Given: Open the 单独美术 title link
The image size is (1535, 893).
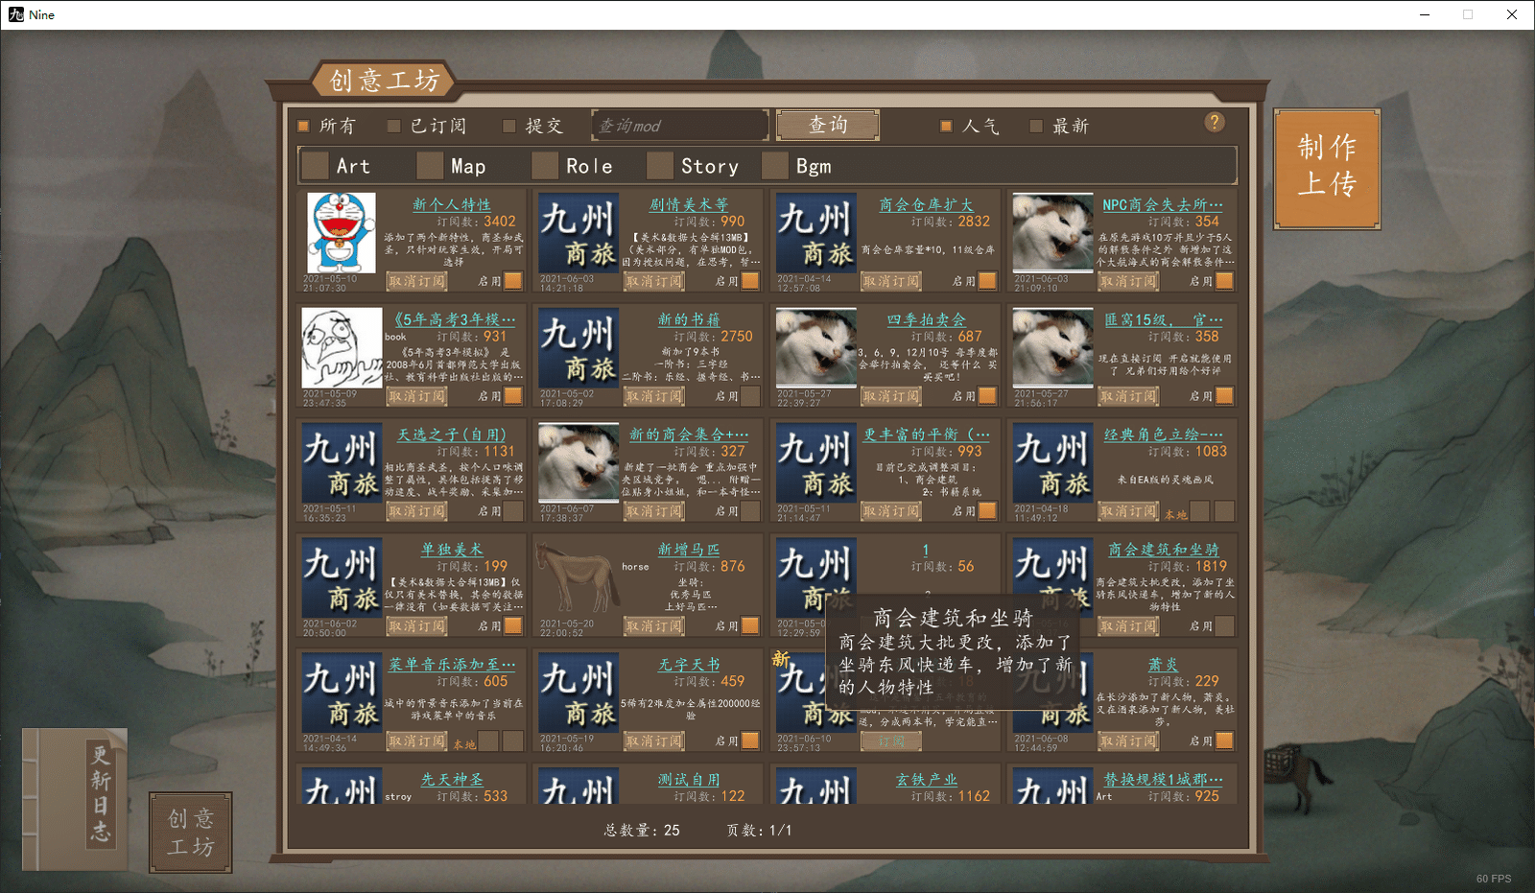Looking at the screenshot, I should [451, 550].
